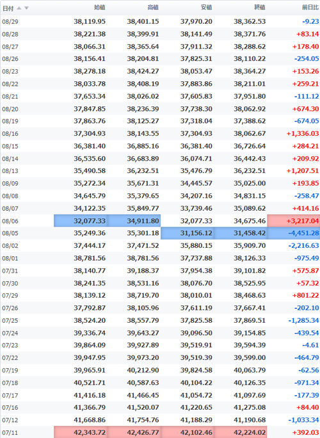The height and width of the screenshot is (438, 320).
Task: Sort dates ascending with up arrow icon
Action: pyautogui.click(x=19, y=8)
